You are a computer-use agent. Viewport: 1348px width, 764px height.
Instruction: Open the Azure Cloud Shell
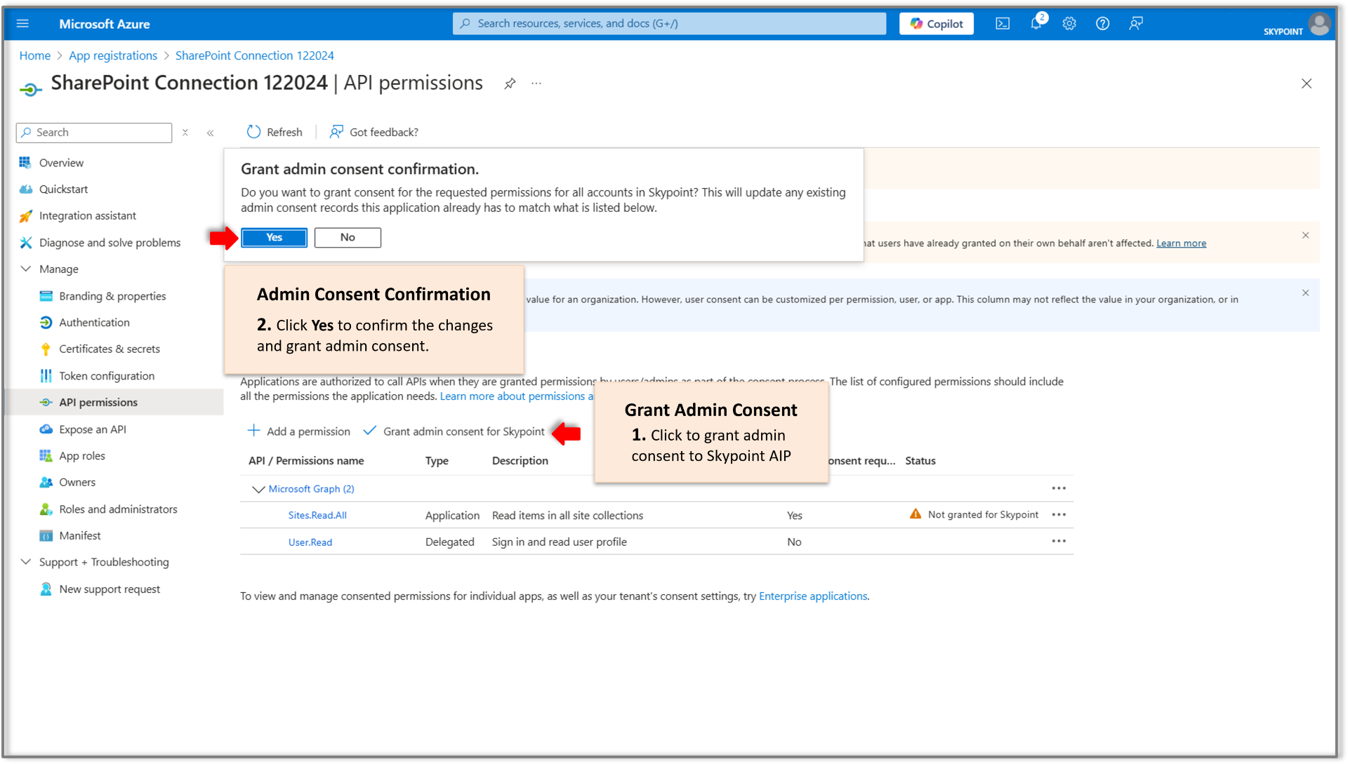tap(1002, 23)
